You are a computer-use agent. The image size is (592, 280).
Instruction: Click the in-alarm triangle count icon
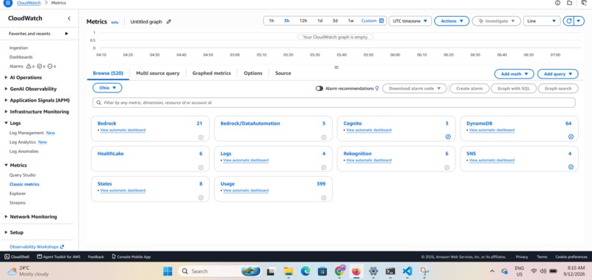(28, 66)
